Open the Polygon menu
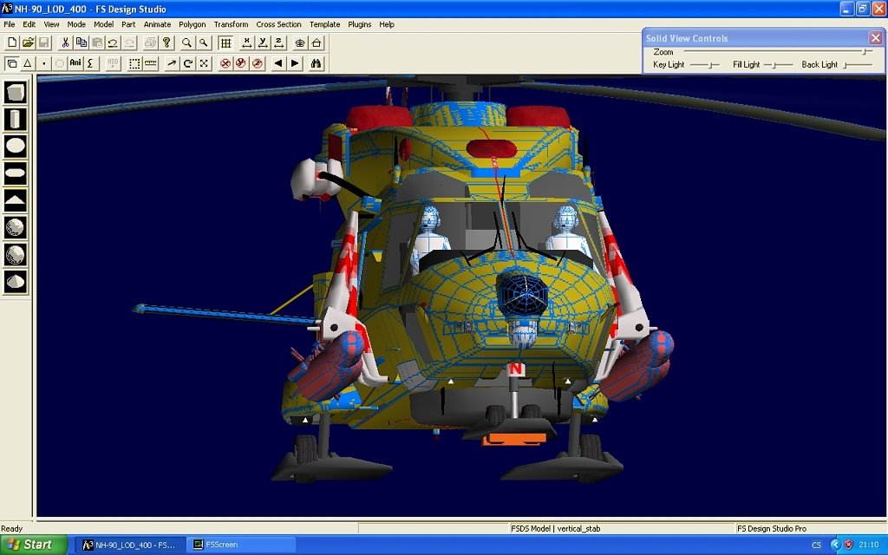This screenshot has width=888, height=555. [x=193, y=24]
